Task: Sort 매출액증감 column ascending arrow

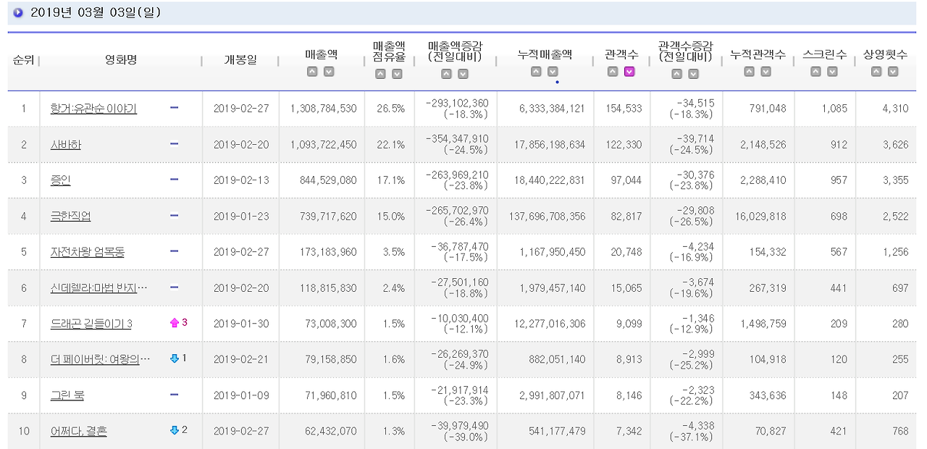Action: pos(446,74)
